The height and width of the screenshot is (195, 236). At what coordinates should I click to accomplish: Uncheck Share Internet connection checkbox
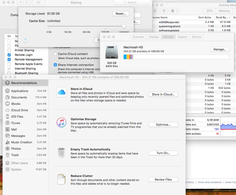pos(55,65)
